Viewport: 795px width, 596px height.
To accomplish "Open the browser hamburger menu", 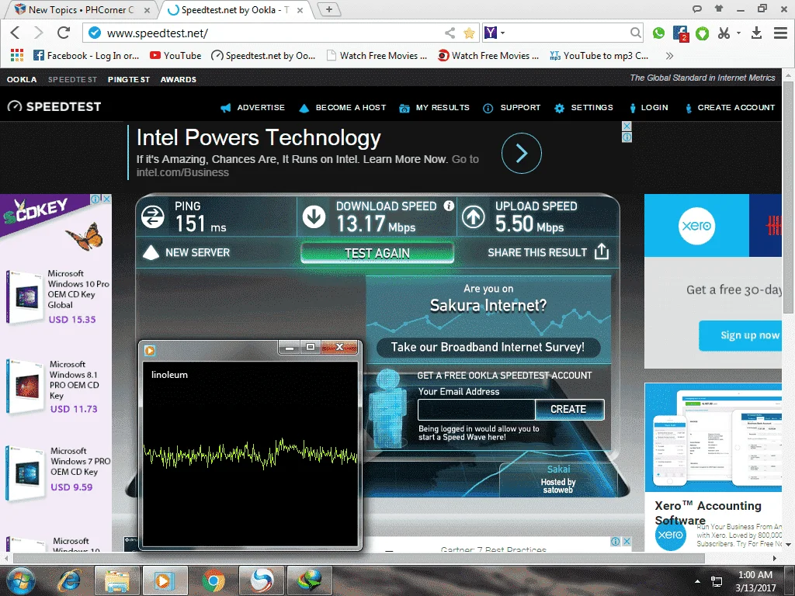I will click(x=780, y=33).
